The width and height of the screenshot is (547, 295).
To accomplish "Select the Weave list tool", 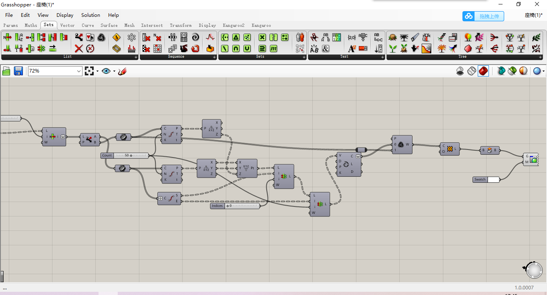I will pos(41,48).
